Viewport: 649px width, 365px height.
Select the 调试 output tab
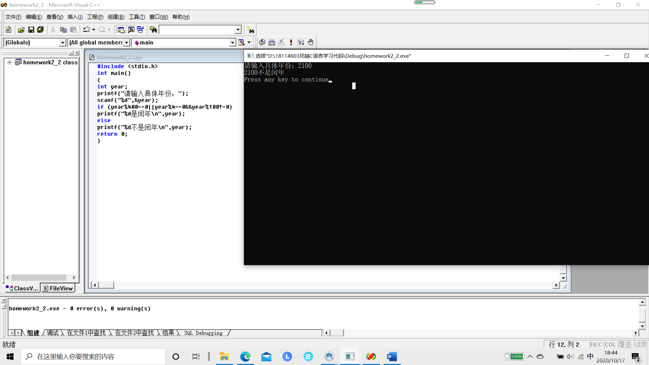coord(53,333)
